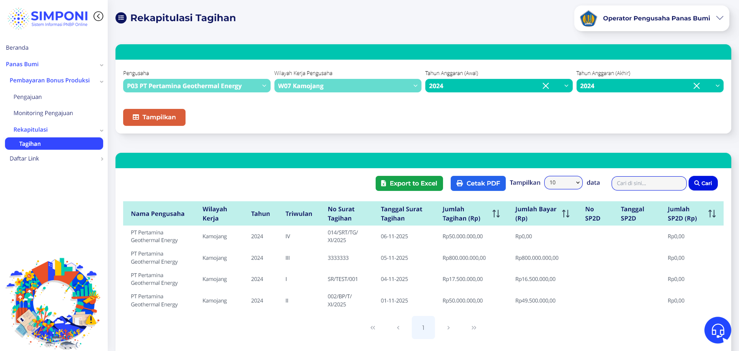This screenshot has height=351, width=739.
Task: Click the No Surat Tagihan column header
Action: click(341, 214)
